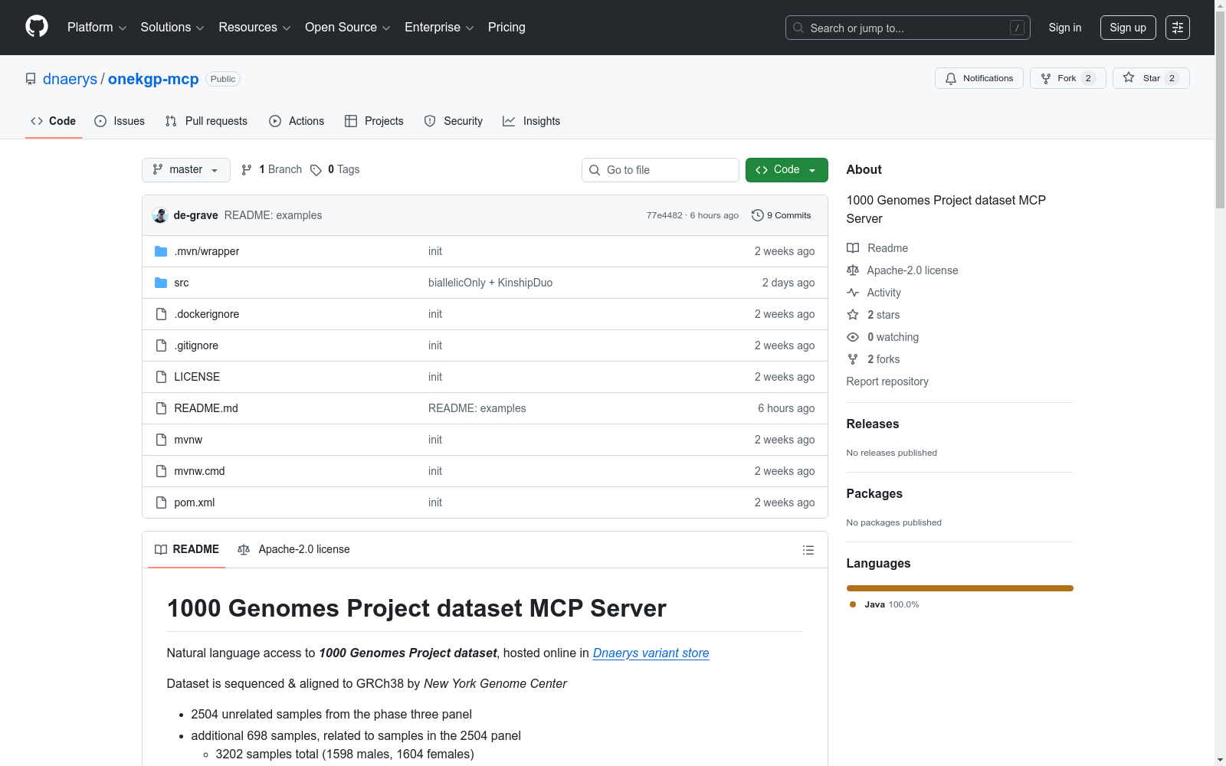Viewport: 1226px width, 766px height.
Task: Focus the Go to file field
Action: 660,170
